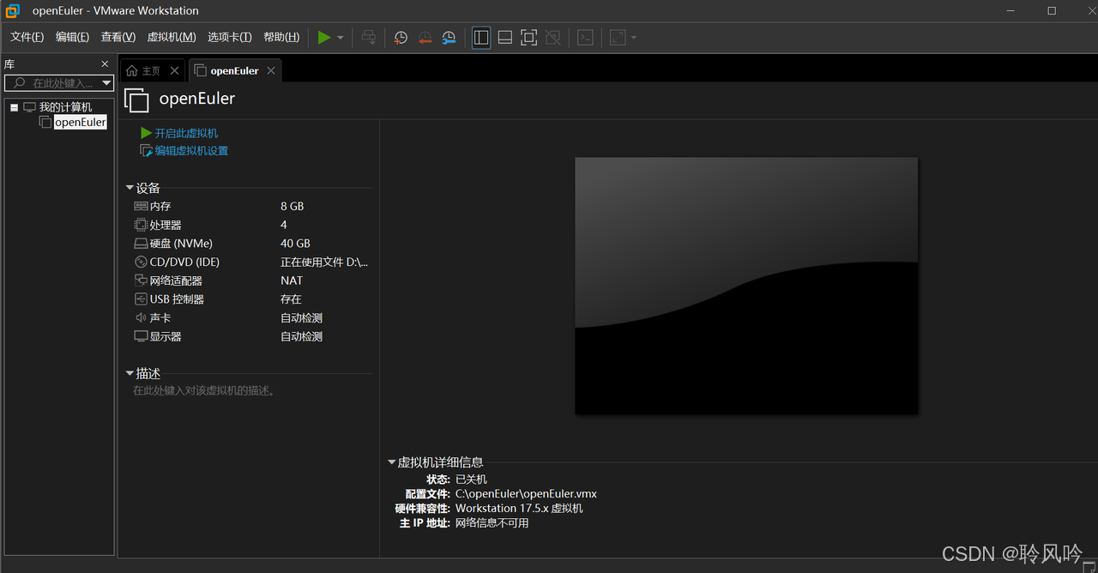Toggle the library sidebar view button

click(481, 37)
